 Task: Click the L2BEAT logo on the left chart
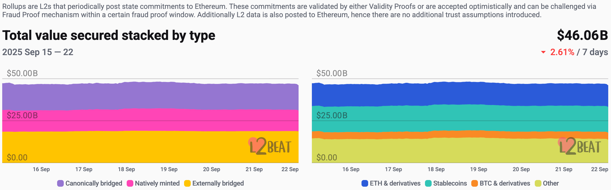pos(270,146)
